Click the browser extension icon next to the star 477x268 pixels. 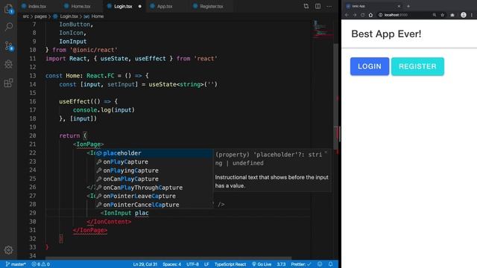(x=452, y=15)
